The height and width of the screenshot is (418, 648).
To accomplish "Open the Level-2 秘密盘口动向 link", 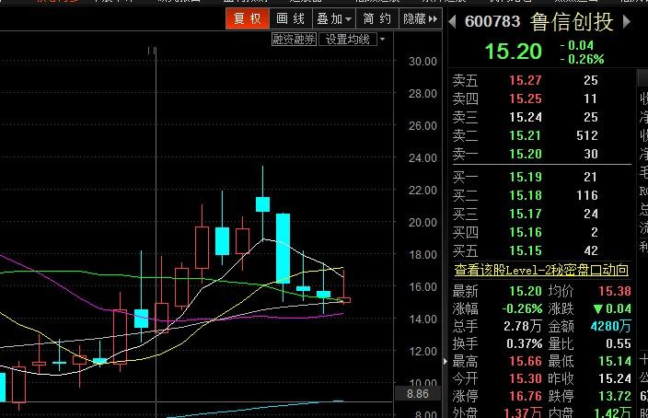I will [541, 270].
